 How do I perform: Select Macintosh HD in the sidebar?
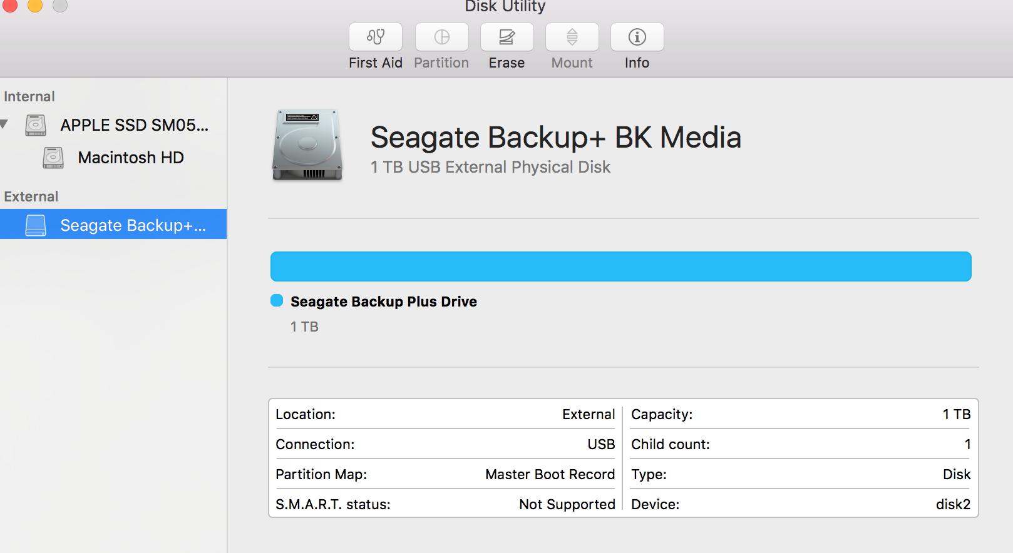(130, 158)
